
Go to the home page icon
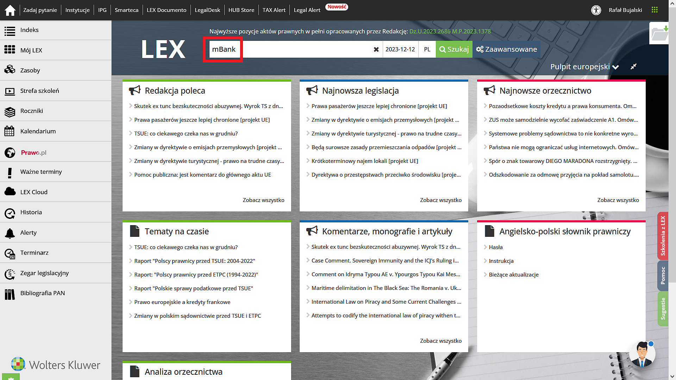tap(10, 10)
